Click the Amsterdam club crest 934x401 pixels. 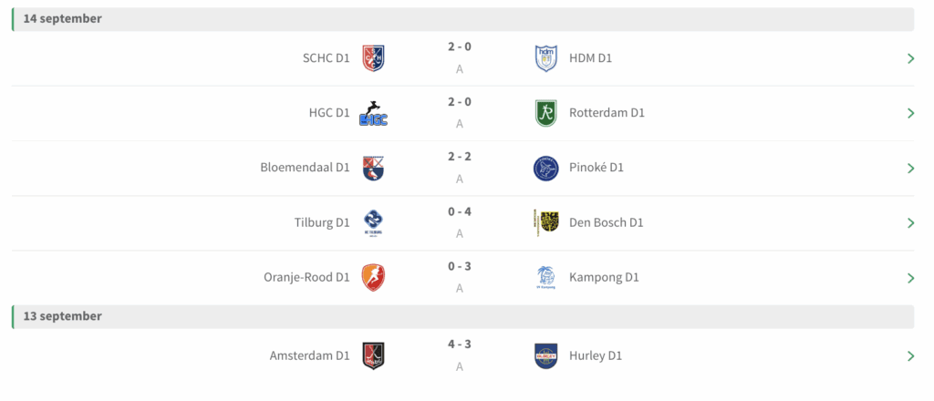click(373, 355)
